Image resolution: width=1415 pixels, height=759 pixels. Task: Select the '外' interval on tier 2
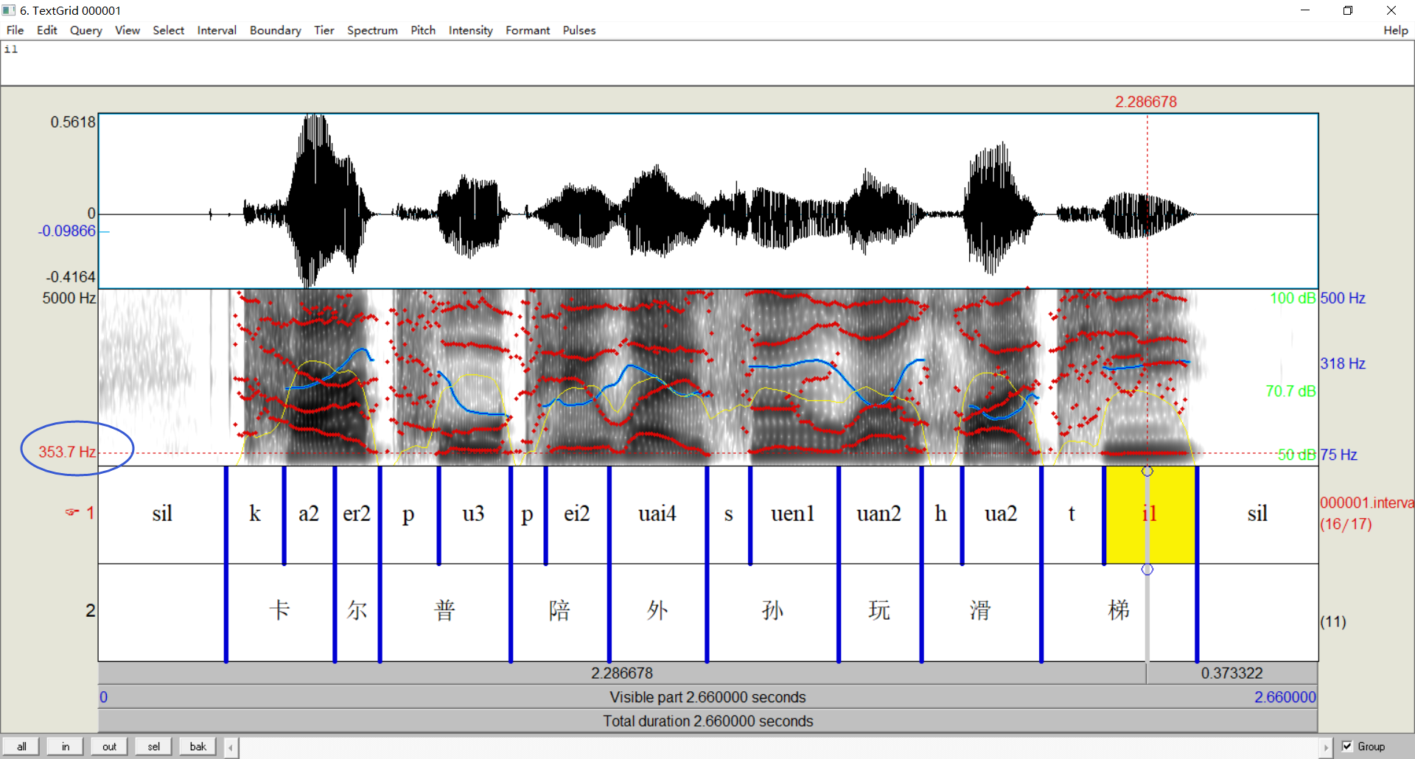(x=657, y=611)
